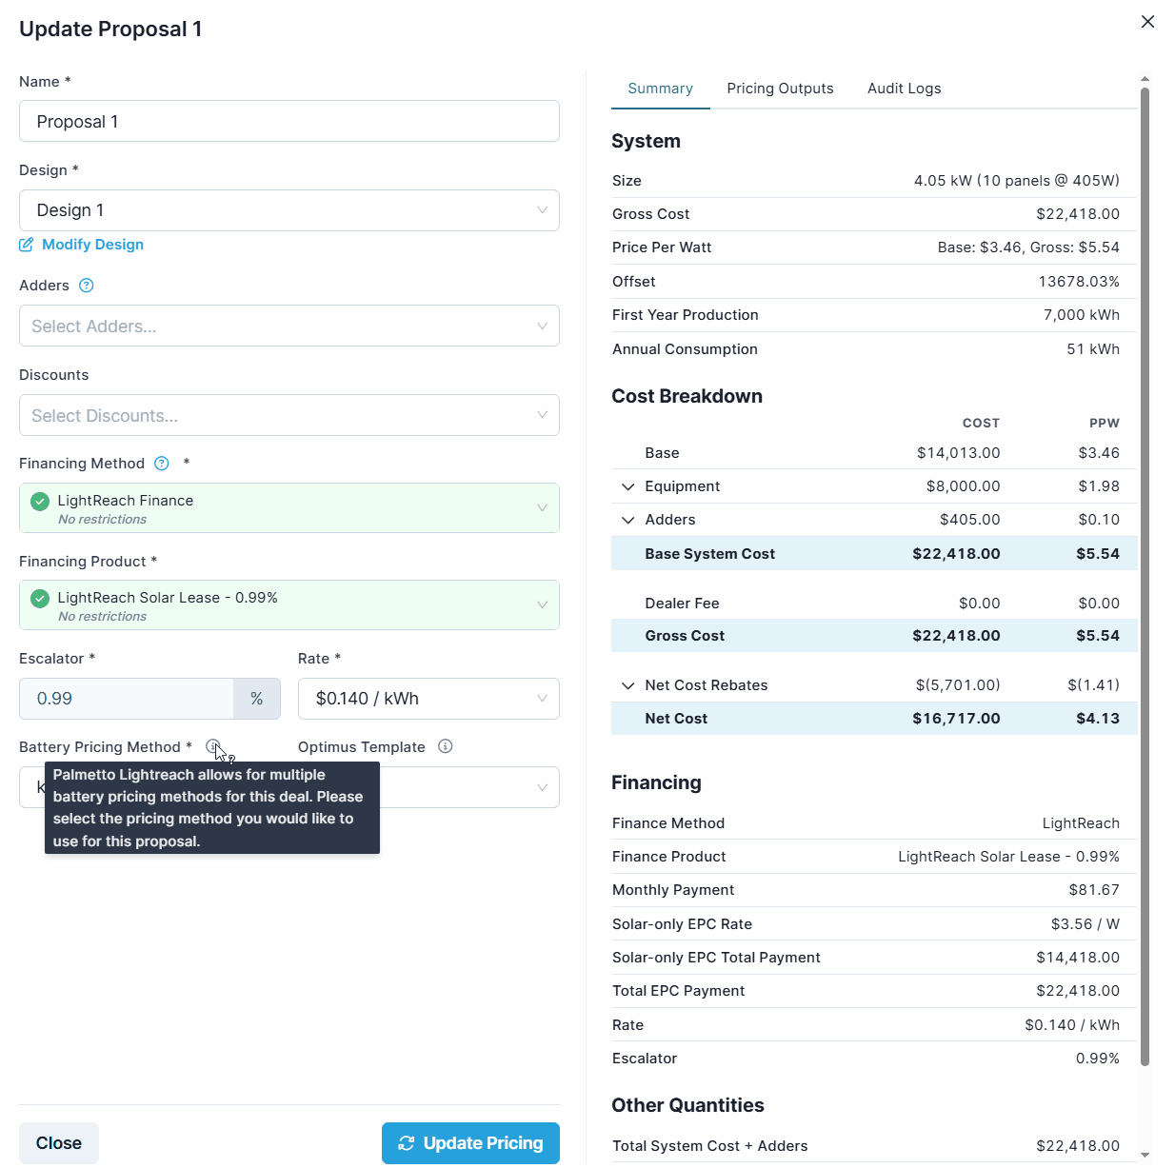Switch to the Audit Logs tab
Image resolution: width=1175 pixels, height=1168 pixels.
(x=904, y=89)
